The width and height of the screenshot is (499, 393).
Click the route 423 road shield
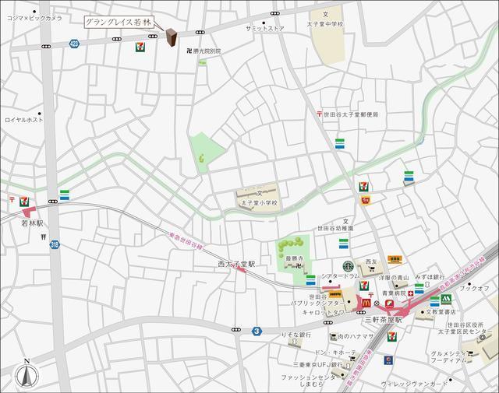tap(74, 44)
